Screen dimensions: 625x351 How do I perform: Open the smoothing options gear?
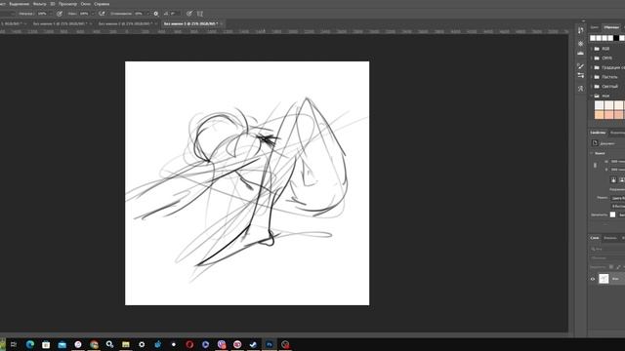click(x=156, y=14)
